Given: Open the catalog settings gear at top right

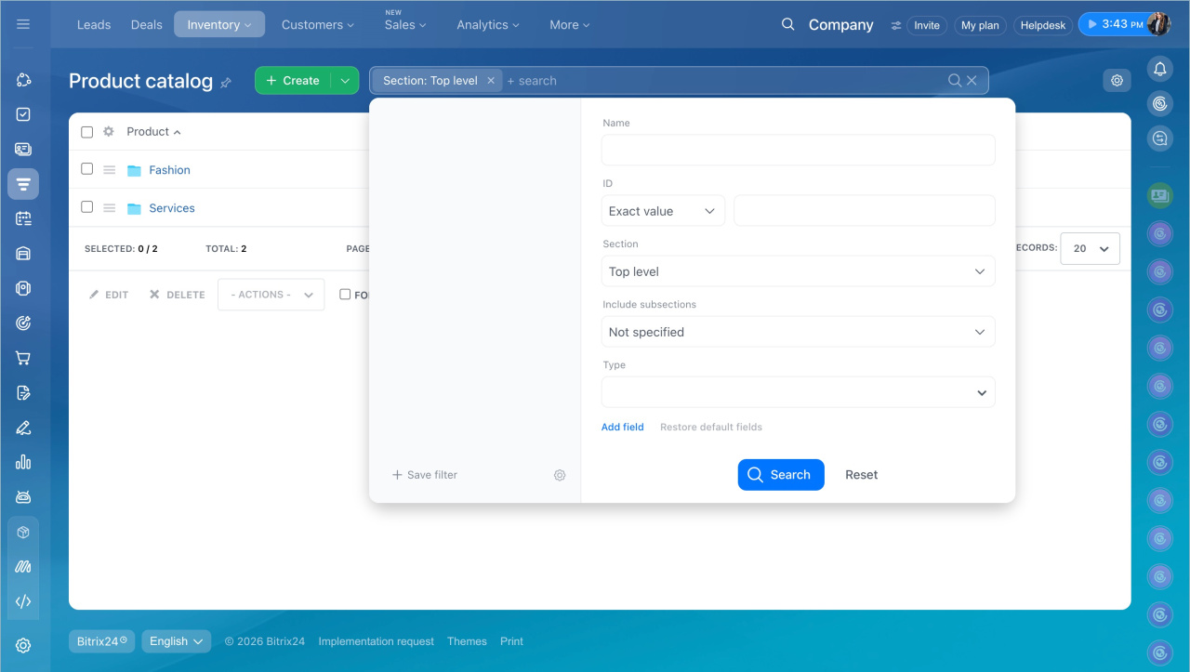Looking at the screenshot, I should tap(1117, 81).
